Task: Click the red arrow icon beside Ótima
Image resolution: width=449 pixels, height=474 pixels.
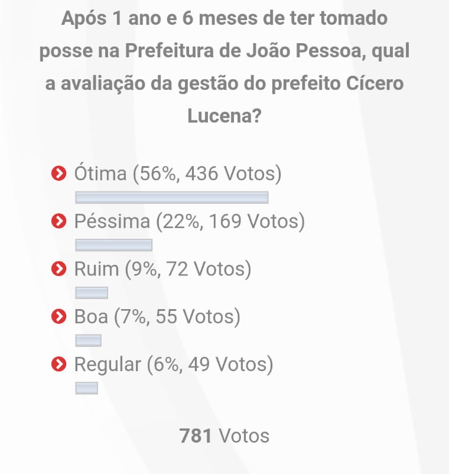Action: [58, 174]
